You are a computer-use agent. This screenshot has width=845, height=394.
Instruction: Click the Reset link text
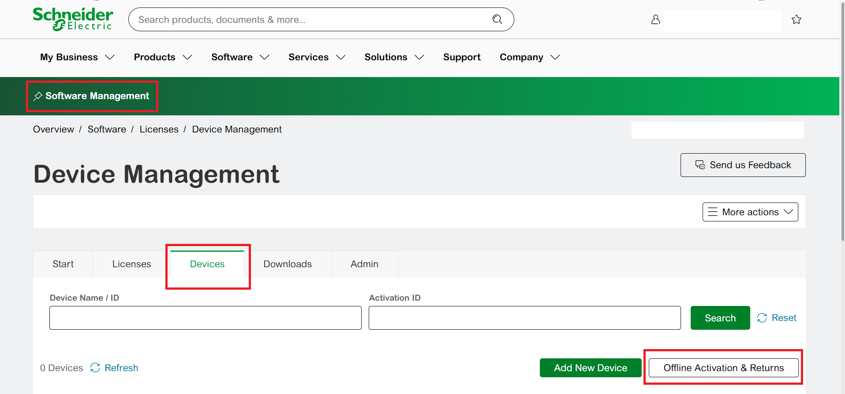pos(784,318)
